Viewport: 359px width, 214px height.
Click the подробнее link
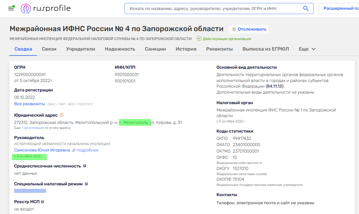87,150
